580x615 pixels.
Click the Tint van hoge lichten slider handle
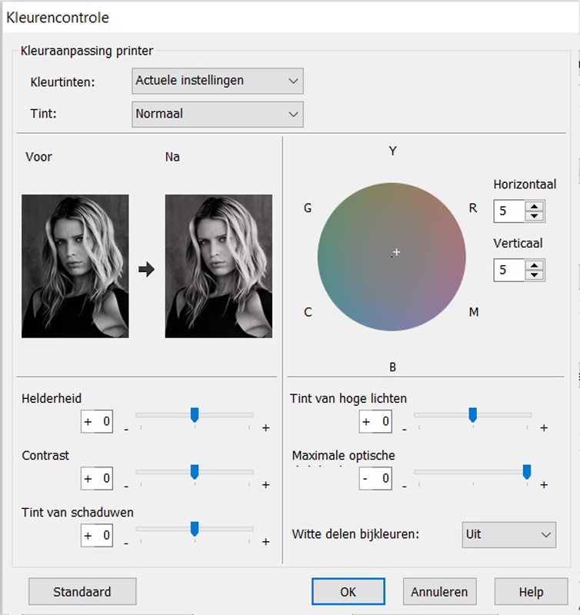[x=473, y=415]
